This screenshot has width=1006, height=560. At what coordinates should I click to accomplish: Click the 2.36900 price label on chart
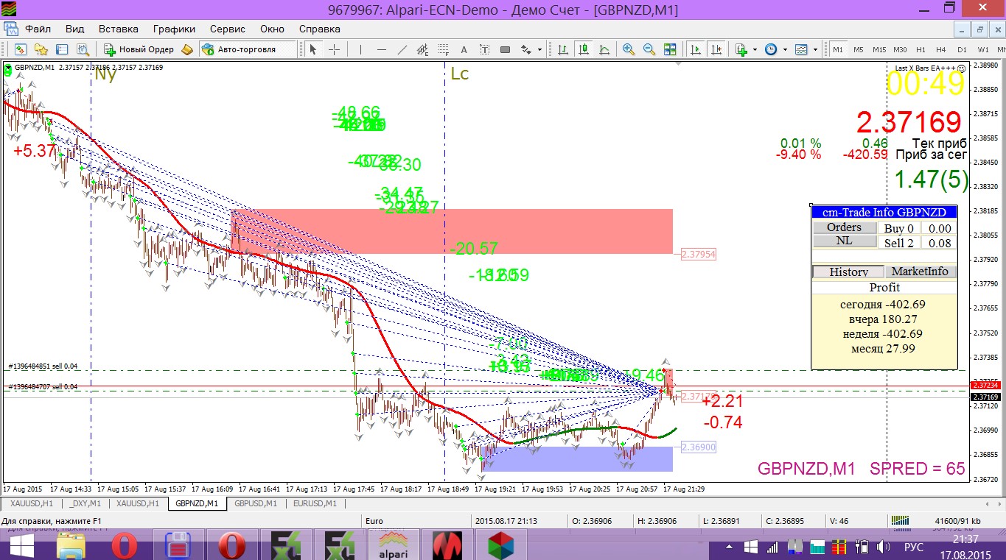[699, 447]
